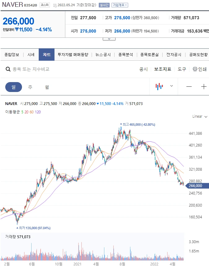The width and height of the screenshot is (209, 267).
Task: Open the candlestick chart type icon
Action: (x=159, y=86)
